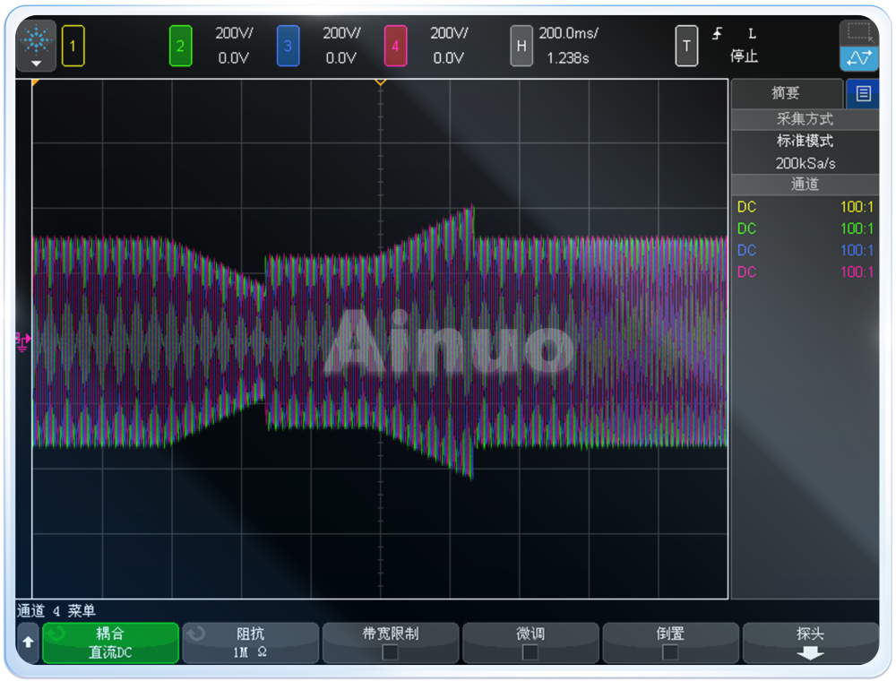
Task: Click 停止 run status text
Action: (x=744, y=56)
